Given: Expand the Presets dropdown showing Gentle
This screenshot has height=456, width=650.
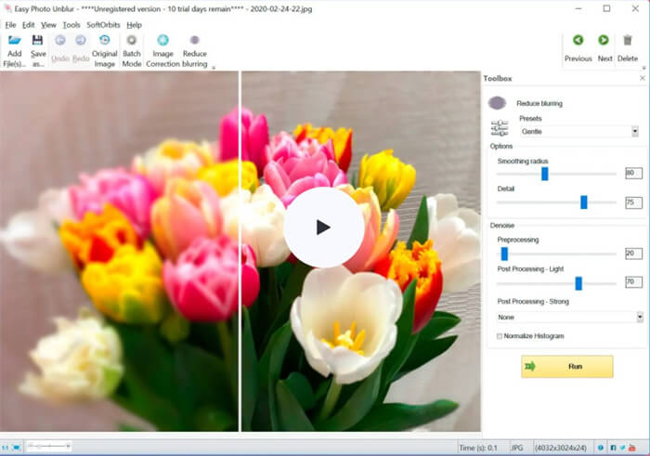Looking at the screenshot, I should click(x=579, y=131).
